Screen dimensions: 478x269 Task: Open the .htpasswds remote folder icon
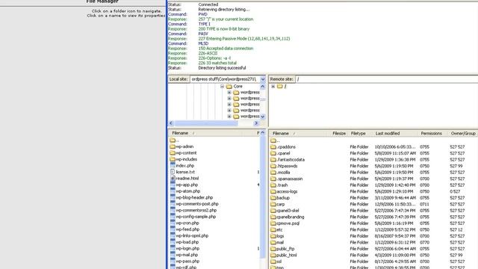(273, 166)
